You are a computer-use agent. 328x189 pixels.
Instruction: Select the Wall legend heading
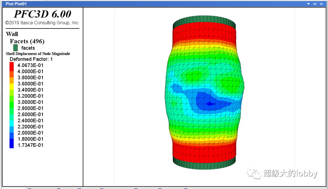click(x=12, y=34)
